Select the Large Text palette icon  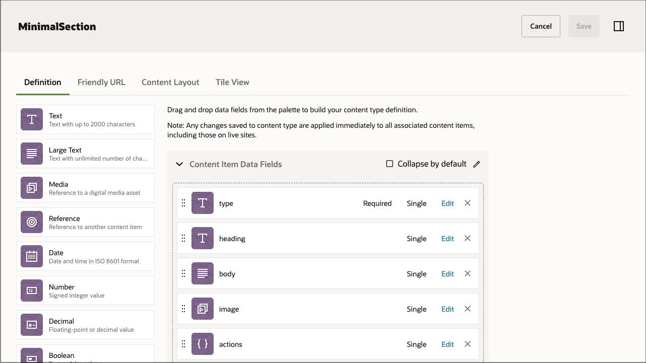32,154
